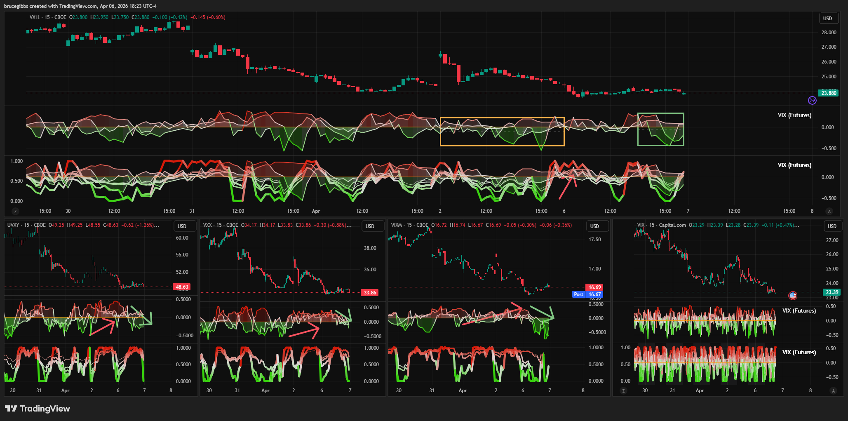
Task: Click the TradingView logo at the bottom left
Action: click(x=38, y=409)
